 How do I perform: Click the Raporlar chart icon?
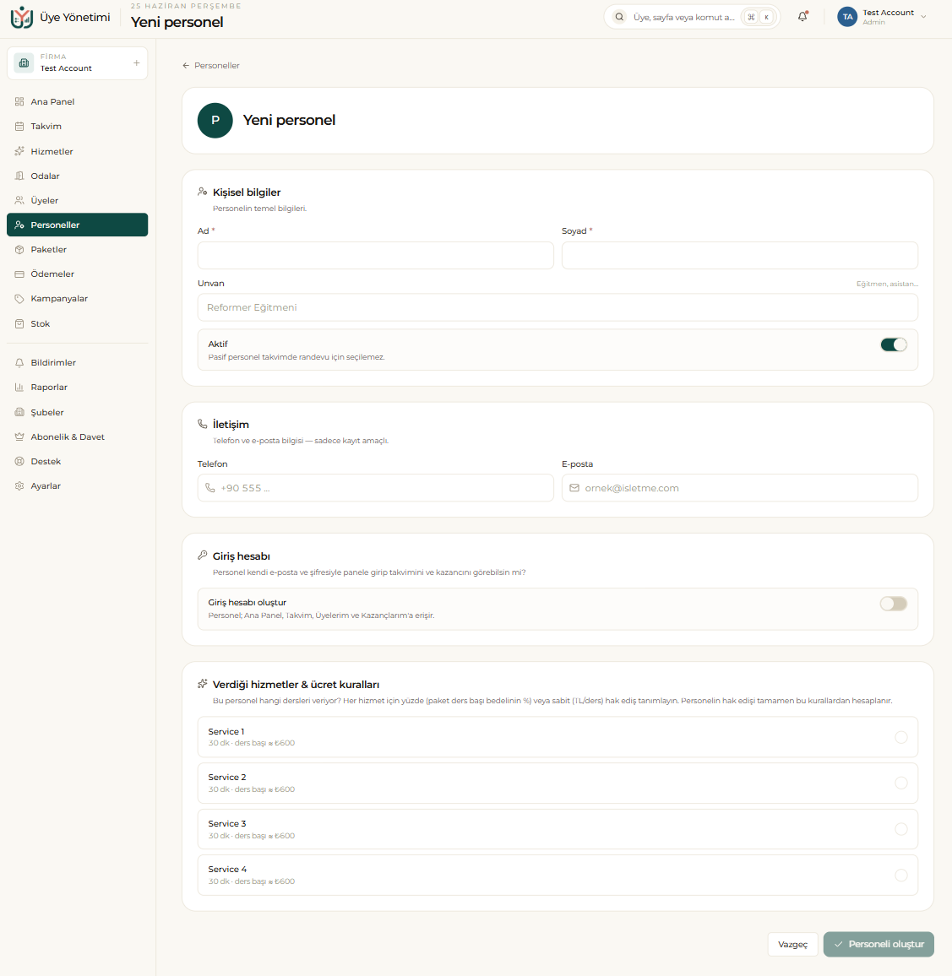coord(19,388)
